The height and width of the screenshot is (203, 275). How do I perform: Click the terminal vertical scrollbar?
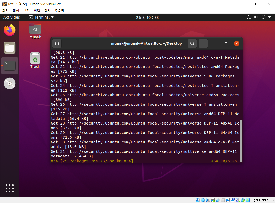(241, 141)
